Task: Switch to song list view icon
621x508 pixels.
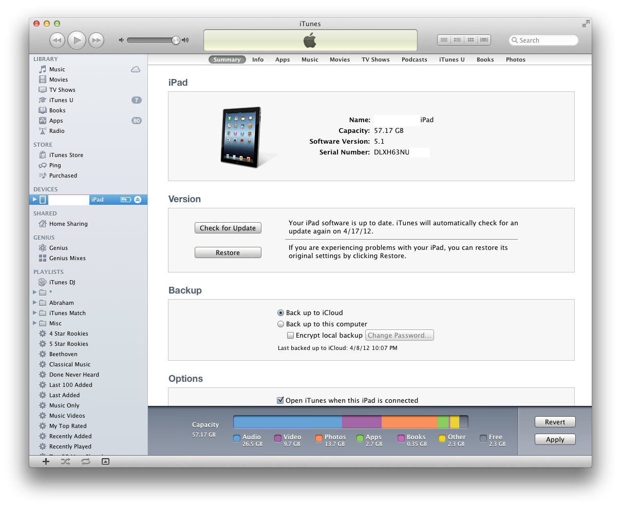Action: coord(444,40)
